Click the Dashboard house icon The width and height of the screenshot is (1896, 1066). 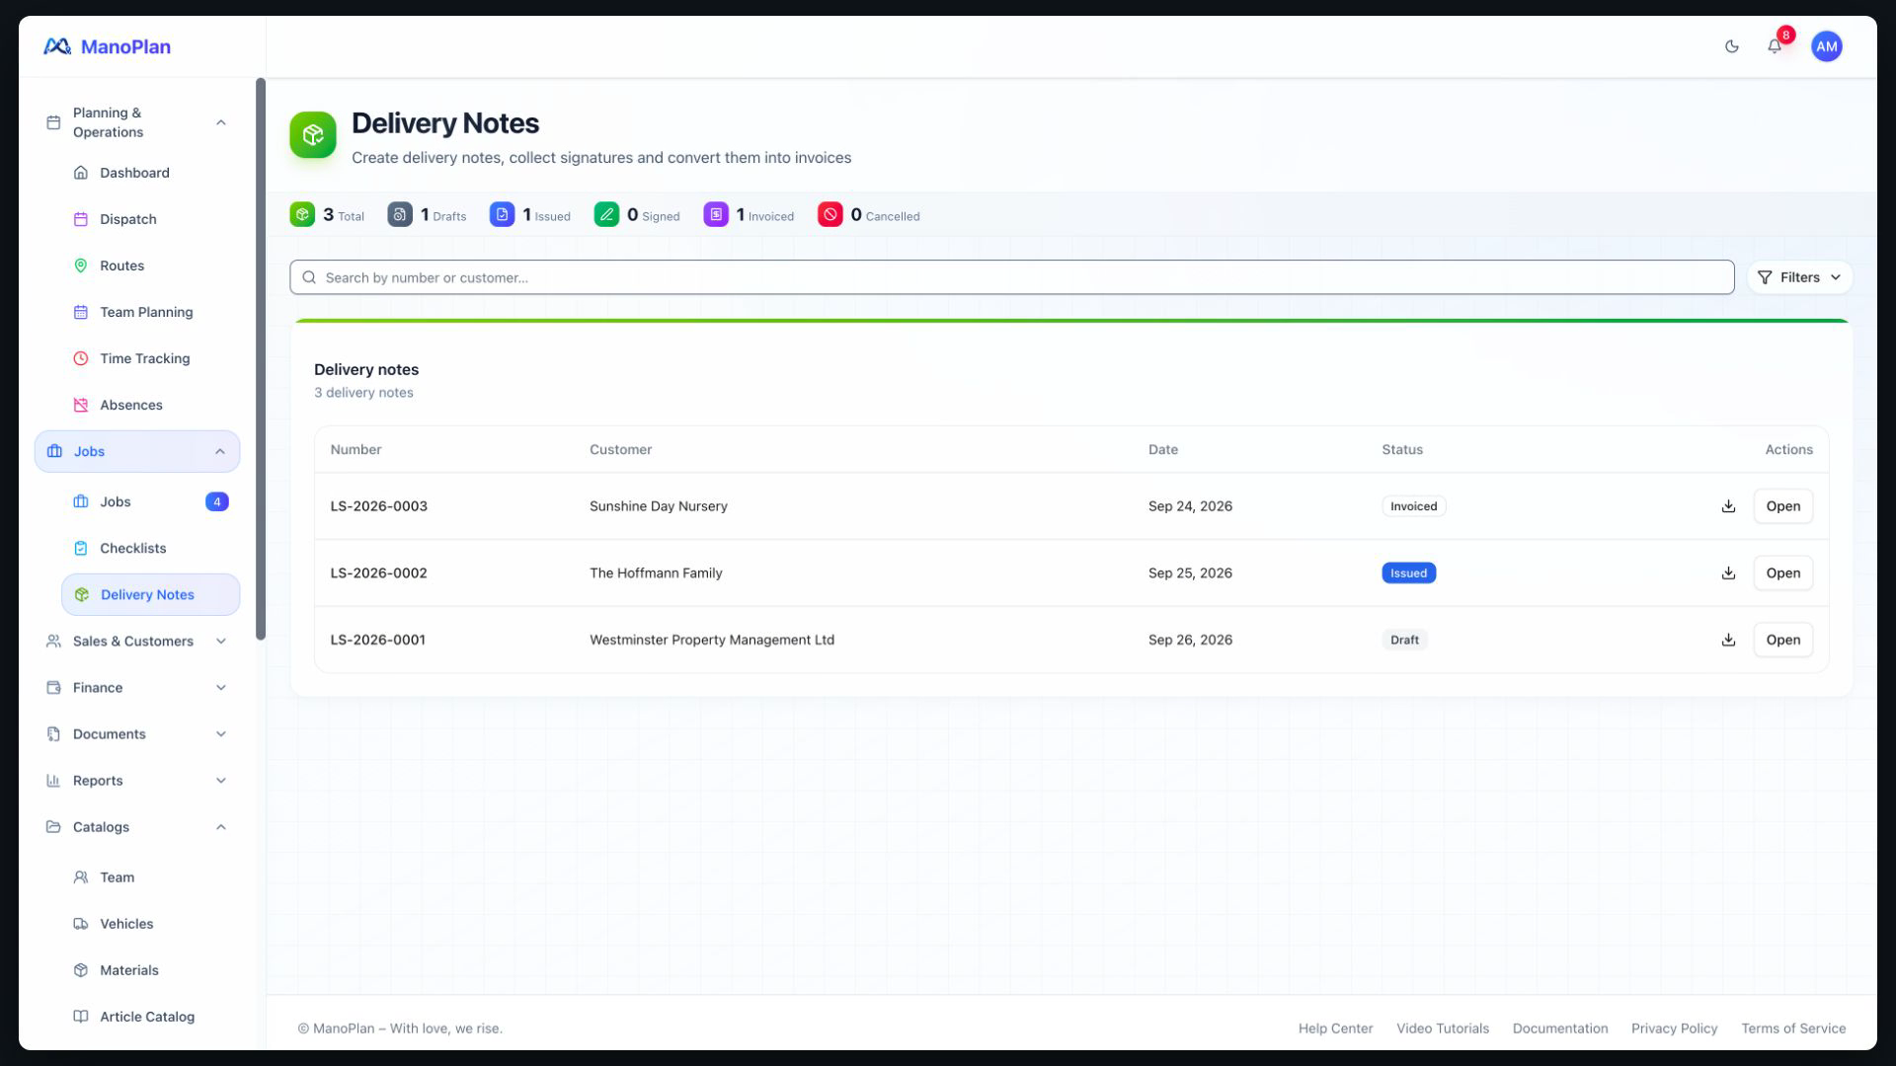tap(81, 173)
